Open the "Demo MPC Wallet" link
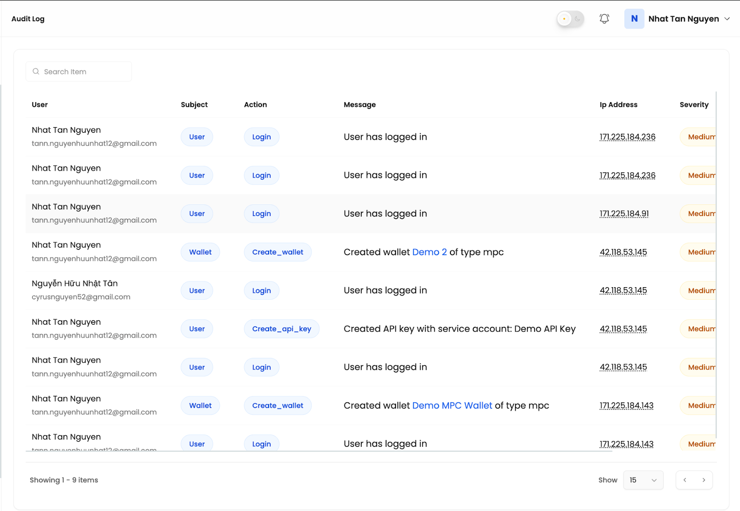 (x=452, y=406)
